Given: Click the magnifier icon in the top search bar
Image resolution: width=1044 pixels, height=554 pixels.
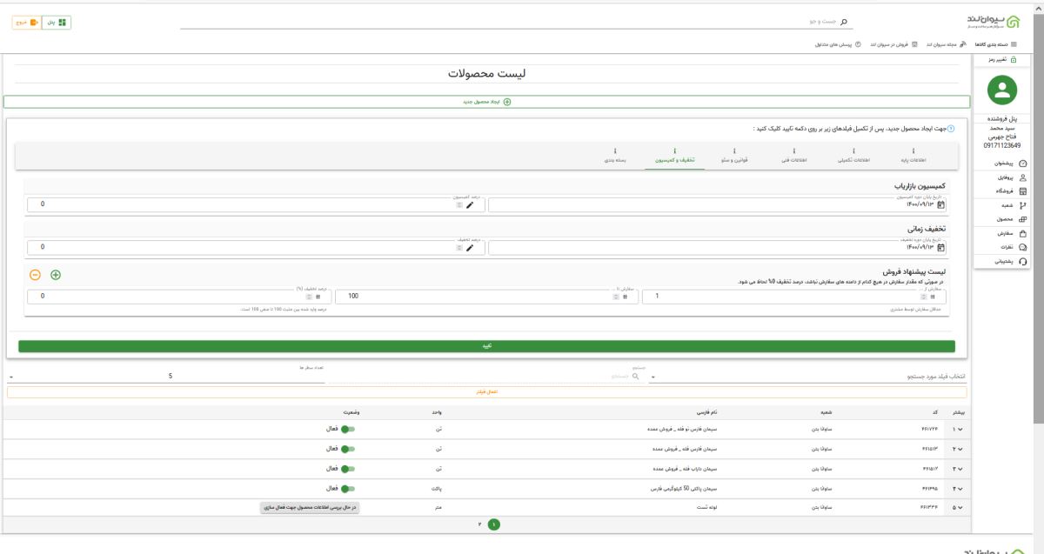Looking at the screenshot, I should click(x=841, y=22).
